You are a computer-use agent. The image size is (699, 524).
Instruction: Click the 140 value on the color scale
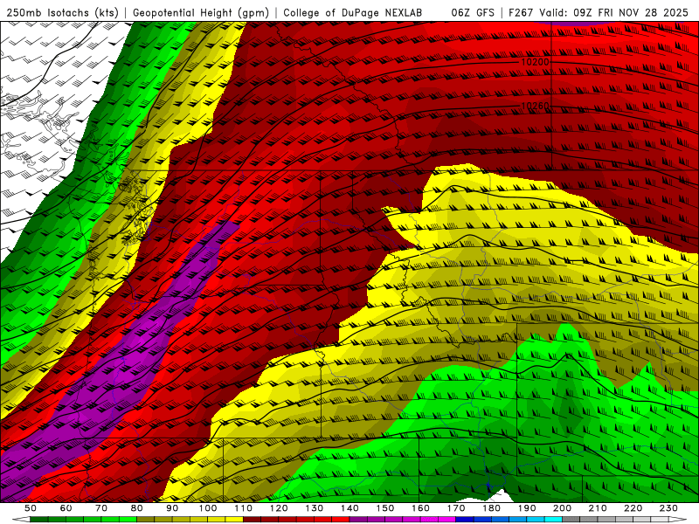tap(349, 508)
